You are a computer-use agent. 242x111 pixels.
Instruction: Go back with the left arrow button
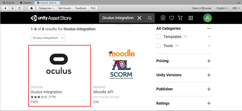point(5,8)
